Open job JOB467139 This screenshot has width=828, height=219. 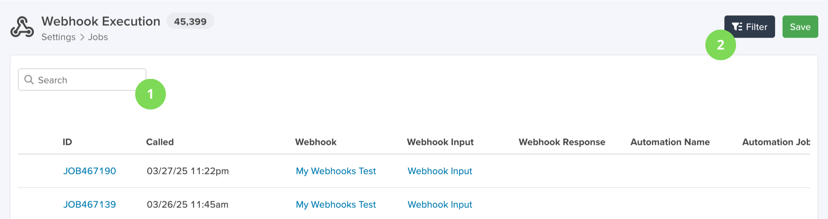(89, 204)
